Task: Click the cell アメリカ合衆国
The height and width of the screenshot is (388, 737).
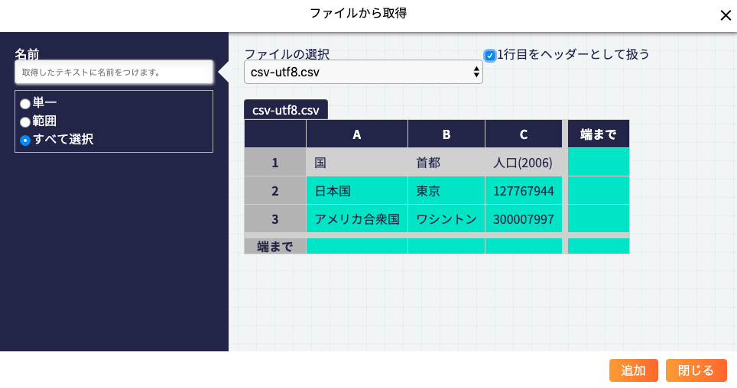Action: click(357, 219)
